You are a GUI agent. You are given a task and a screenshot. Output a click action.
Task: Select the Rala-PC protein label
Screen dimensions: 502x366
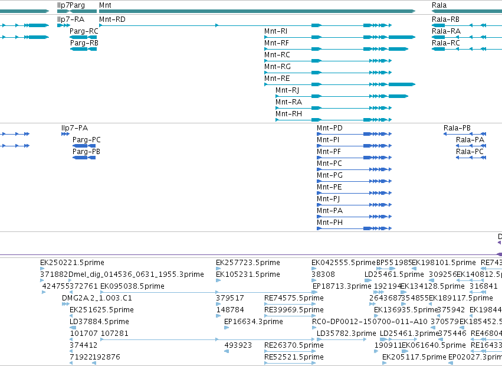pos(470,152)
